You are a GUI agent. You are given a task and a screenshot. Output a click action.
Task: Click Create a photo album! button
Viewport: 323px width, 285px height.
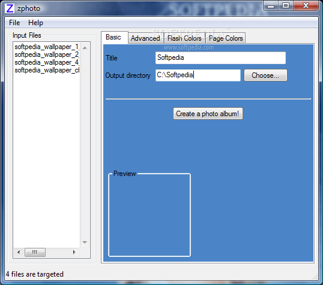[208, 114]
